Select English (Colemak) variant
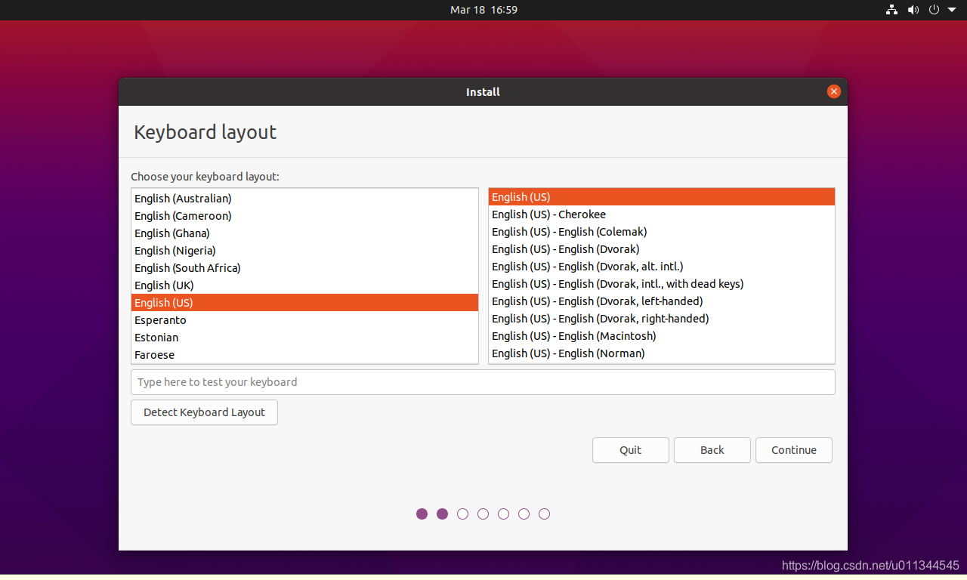Screen dimensions: 967x580 click(662, 232)
